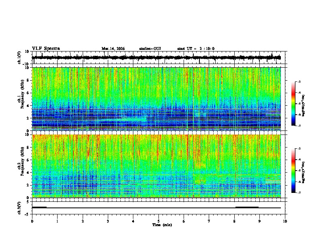
Task: Click the ch.1 spectrogram color scale bar
Action: tap(293, 104)
